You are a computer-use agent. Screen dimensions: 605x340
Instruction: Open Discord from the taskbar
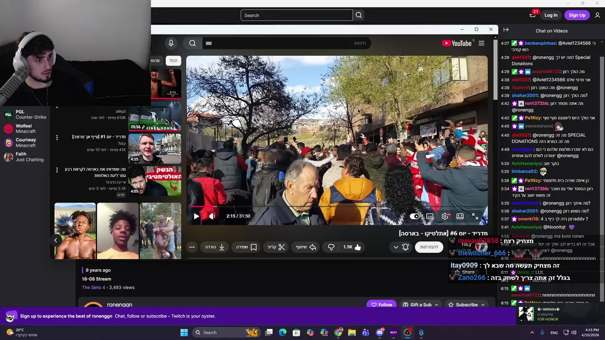click(380, 332)
